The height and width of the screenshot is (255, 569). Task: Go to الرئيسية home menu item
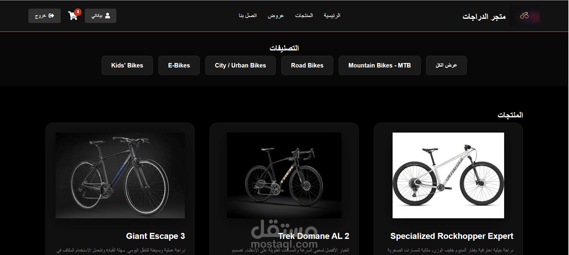tap(332, 16)
